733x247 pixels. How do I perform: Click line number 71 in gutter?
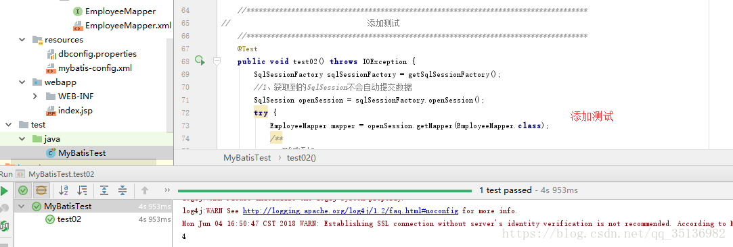[x=185, y=100]
